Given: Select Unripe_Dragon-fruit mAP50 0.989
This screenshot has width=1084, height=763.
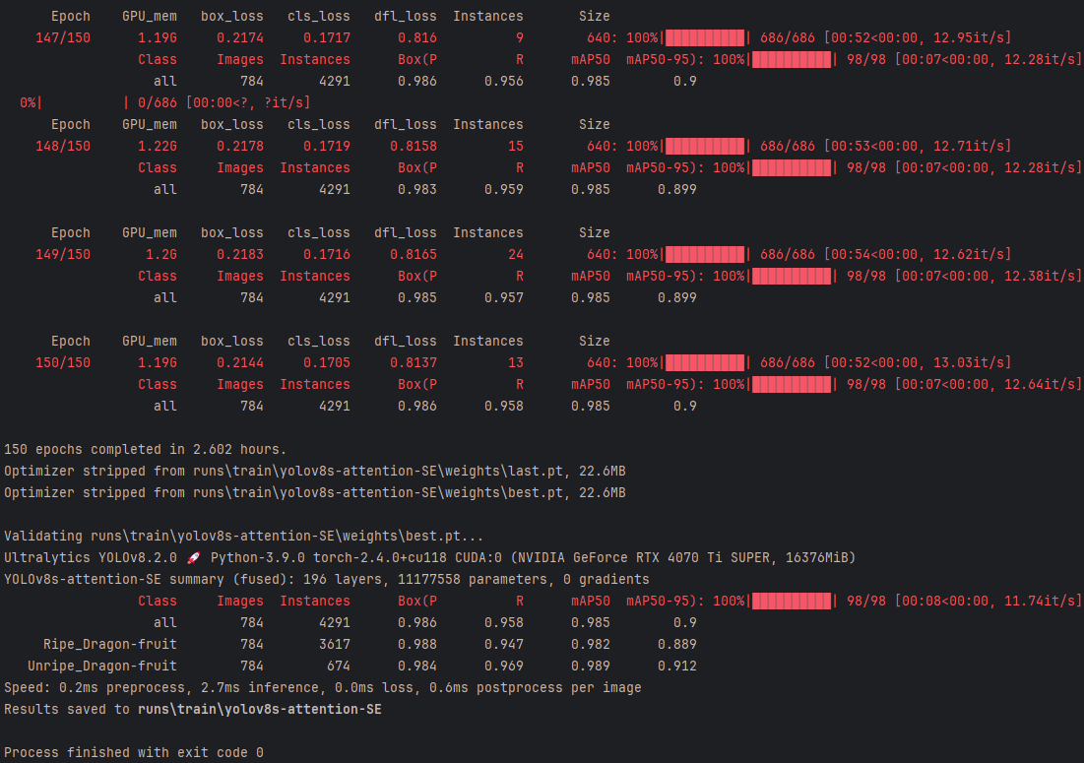Looking at the screenshot, I should click(591, 667).
